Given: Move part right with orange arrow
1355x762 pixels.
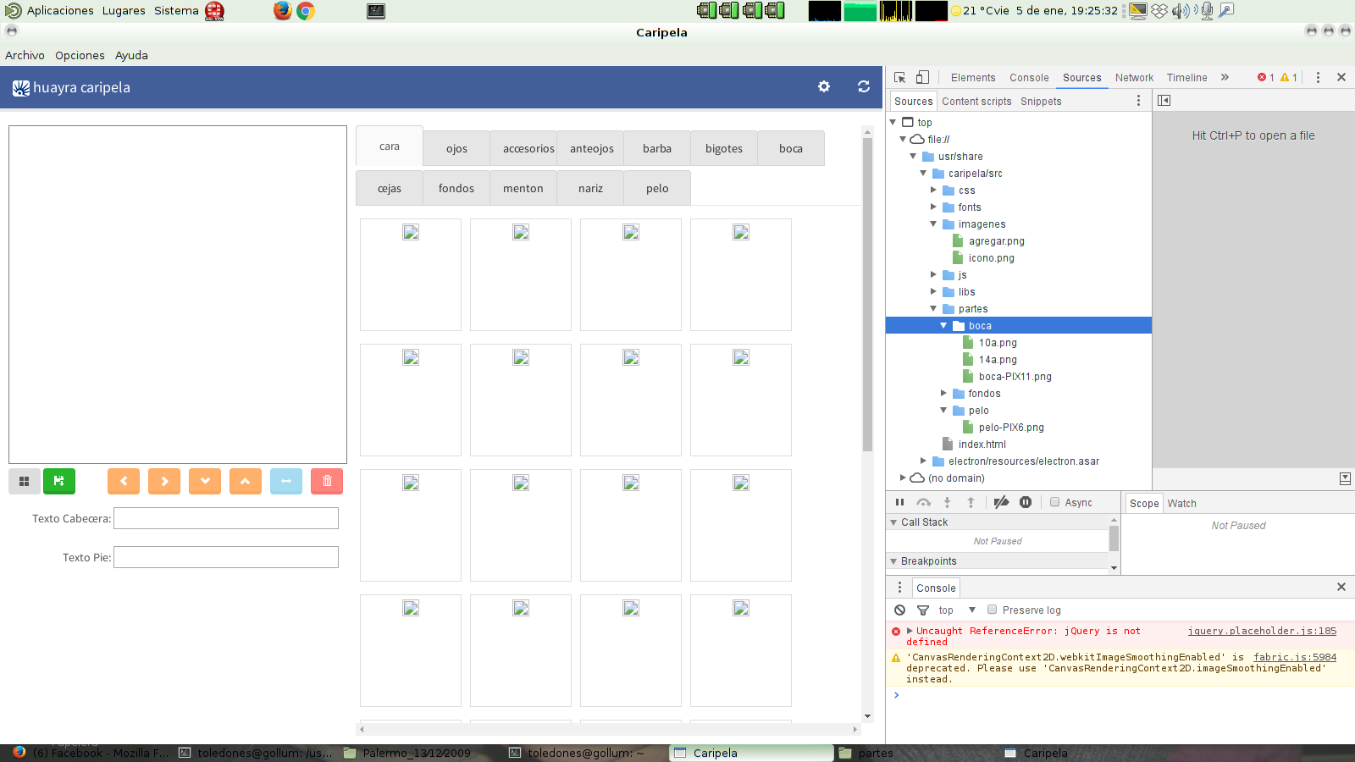Looking at the screenshot, I should pyautogui.click(x=164, y=481).
